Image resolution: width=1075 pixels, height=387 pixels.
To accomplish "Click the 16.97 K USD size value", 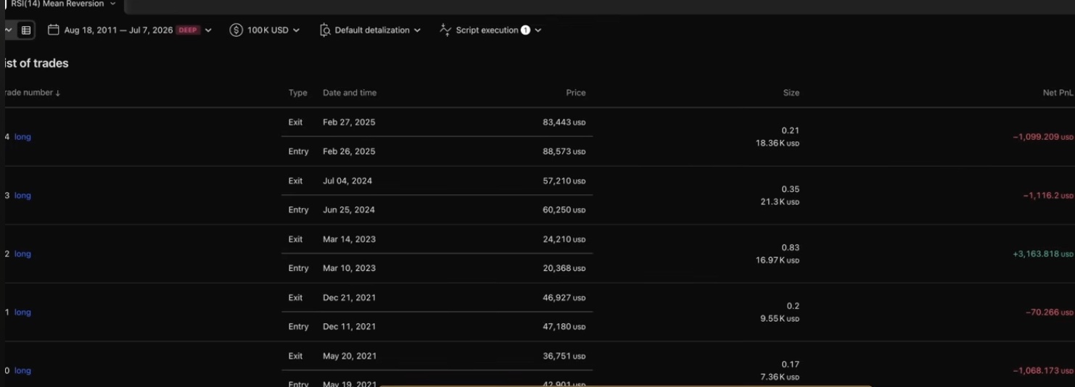I will (x=778, y=260).
